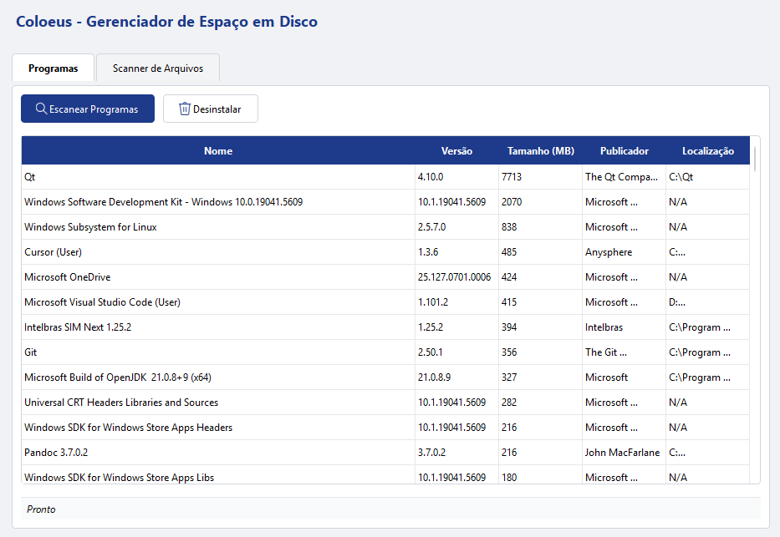Click the size cell 356
780x537 pixels.
tap(540, 352)
